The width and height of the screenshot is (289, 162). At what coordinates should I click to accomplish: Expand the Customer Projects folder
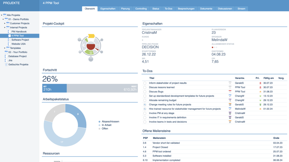pyautogui.click(x=5, y=24)
